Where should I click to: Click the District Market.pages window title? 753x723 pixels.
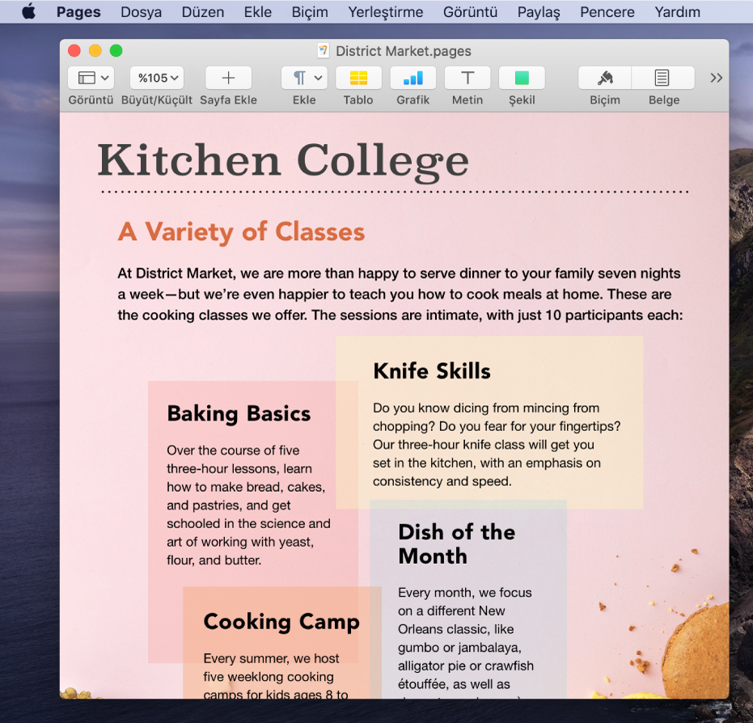[403, 51]
